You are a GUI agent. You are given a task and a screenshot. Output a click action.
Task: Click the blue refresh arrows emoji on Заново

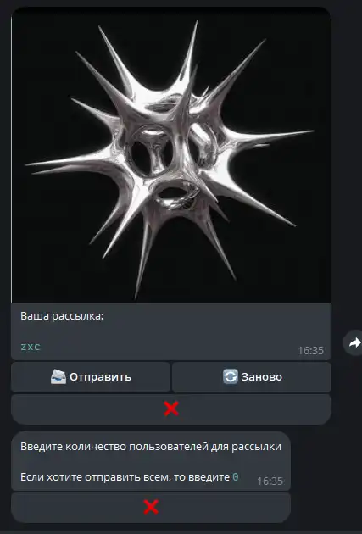pyautogui.click(x=231, y=376)
